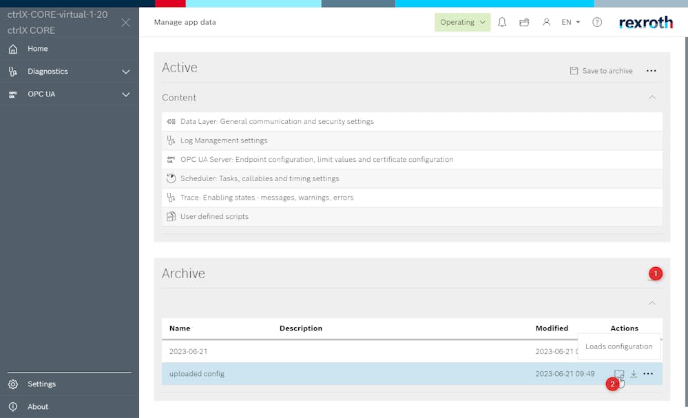Open Settings in the sidebar
The image size is (688, 418).
(x=41, y=384)
